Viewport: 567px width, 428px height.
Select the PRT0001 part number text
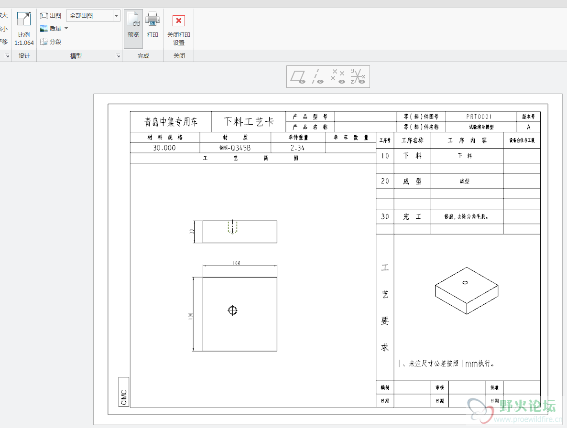pos(479,117)
